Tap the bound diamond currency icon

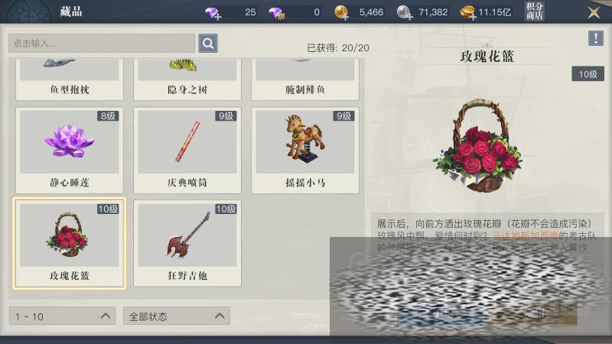277,12
